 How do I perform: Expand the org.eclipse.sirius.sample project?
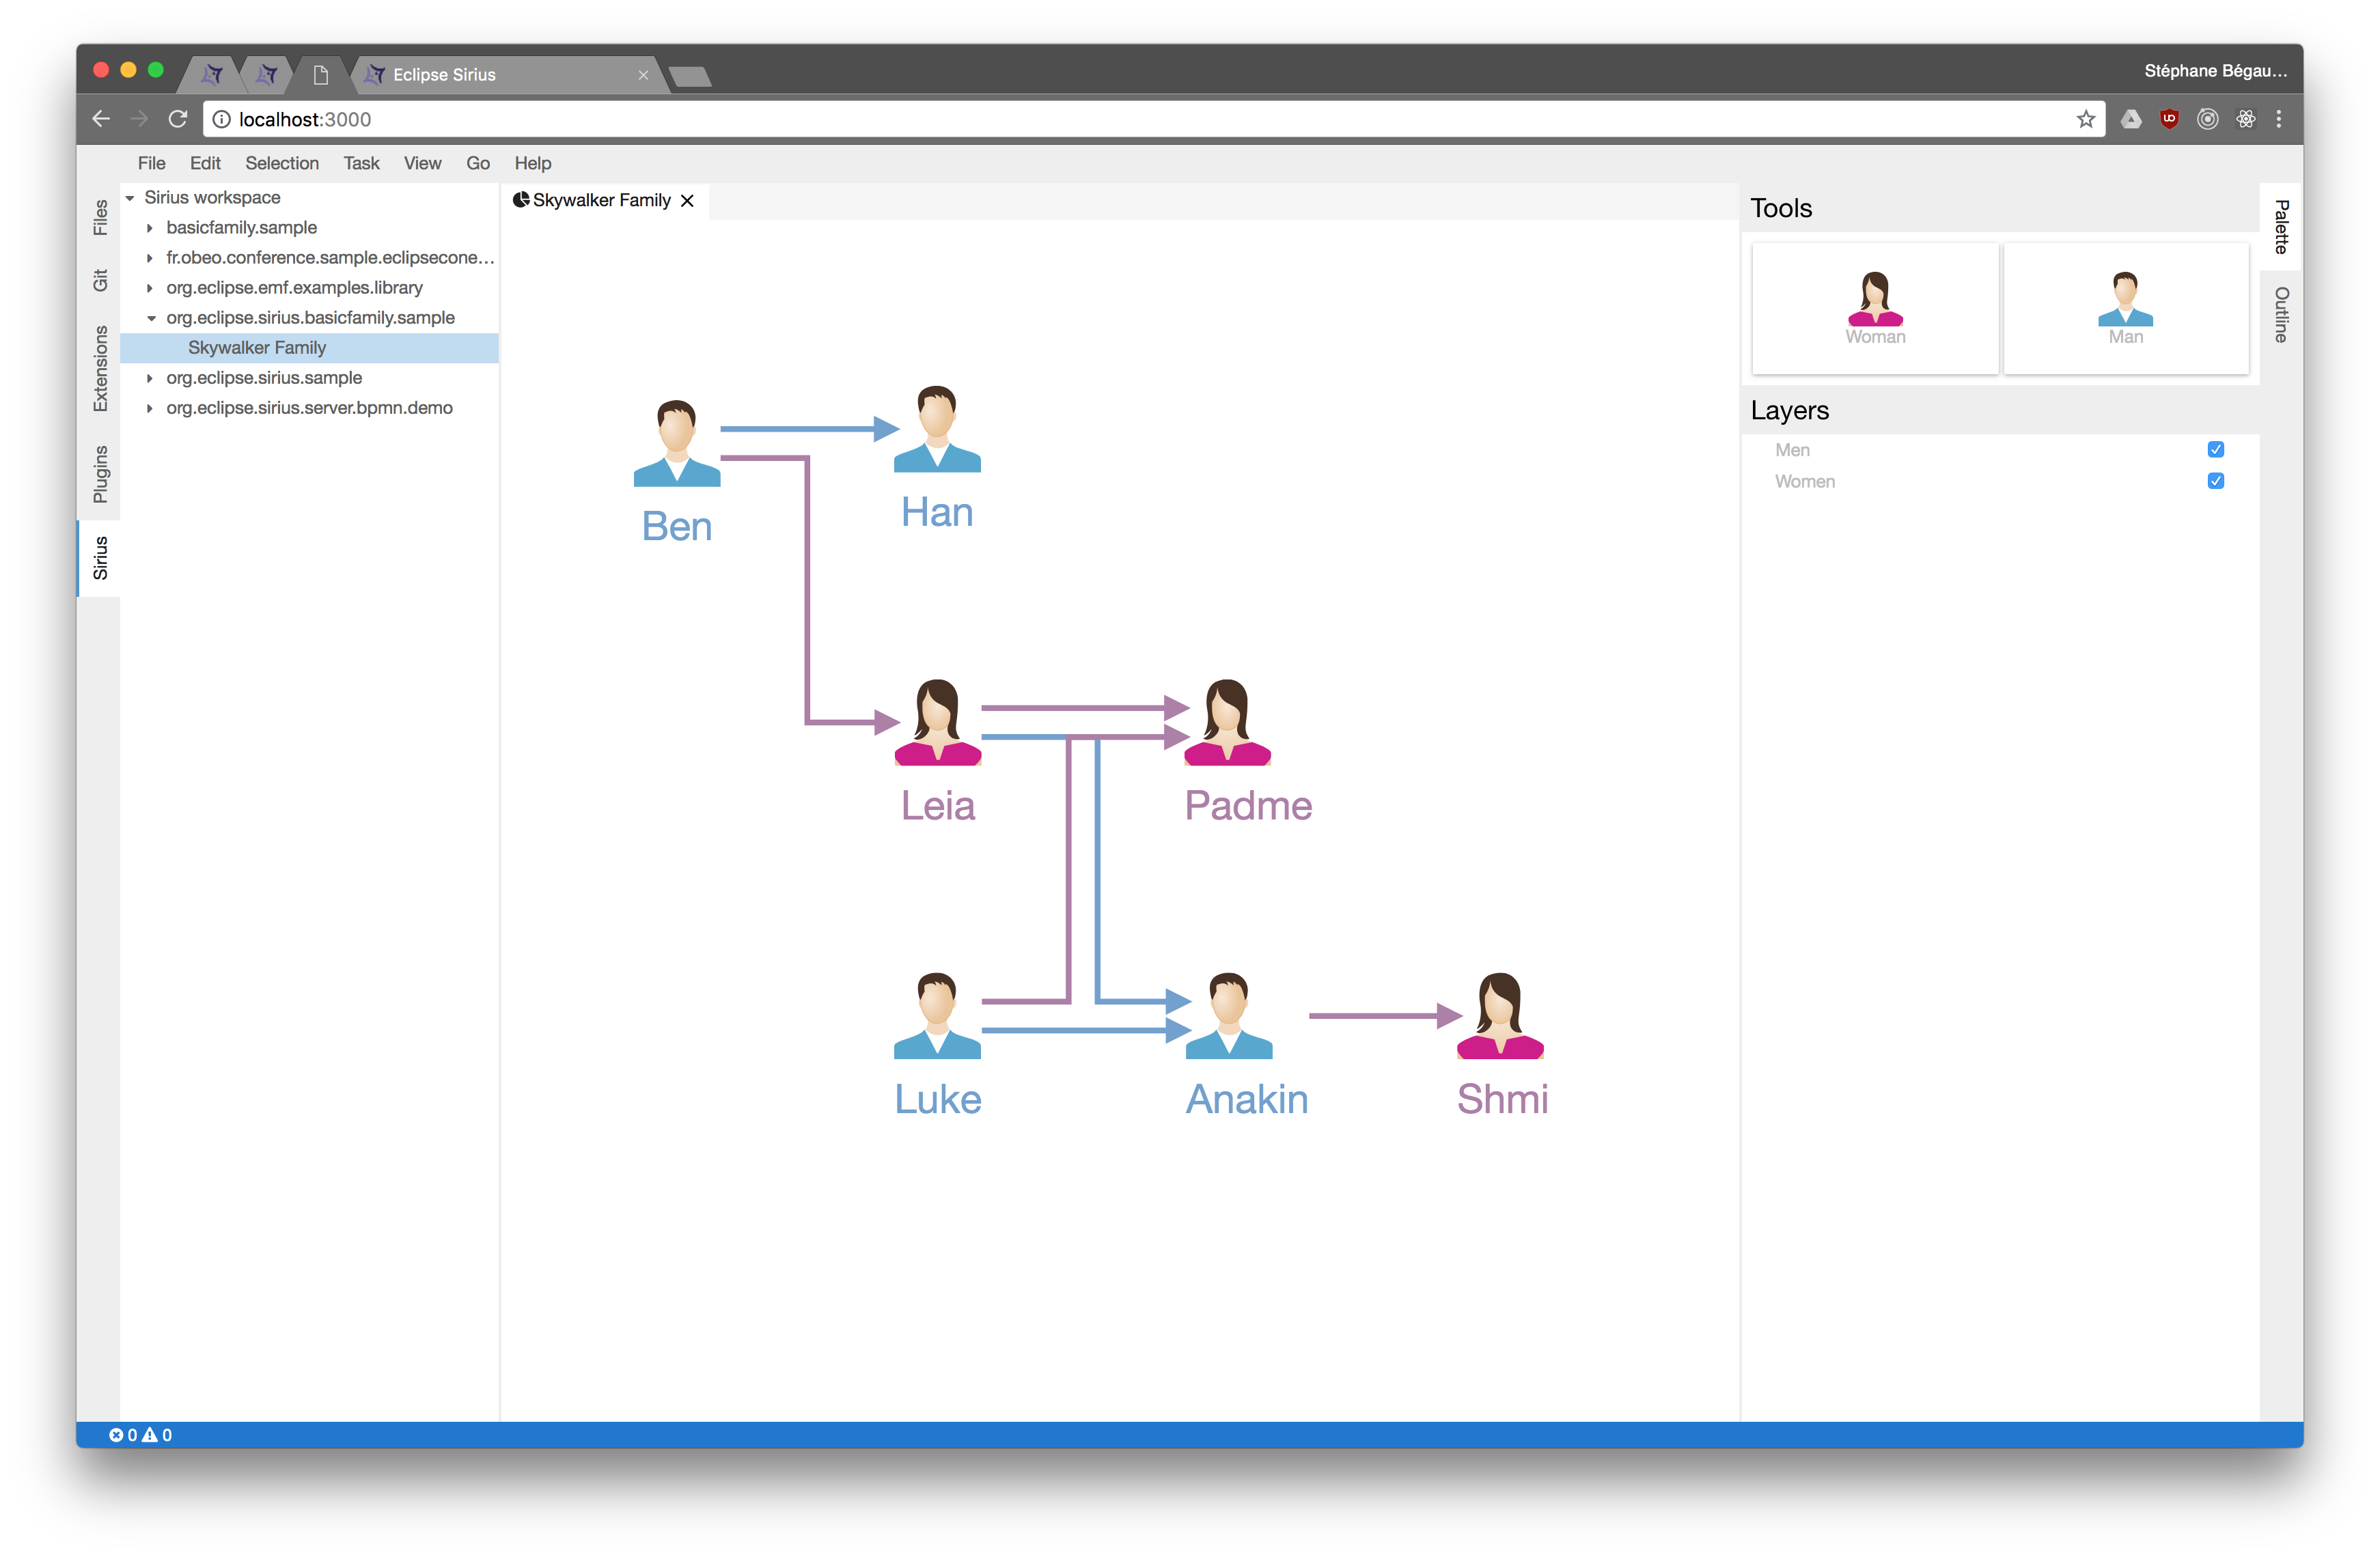click(x=150, y=378)
